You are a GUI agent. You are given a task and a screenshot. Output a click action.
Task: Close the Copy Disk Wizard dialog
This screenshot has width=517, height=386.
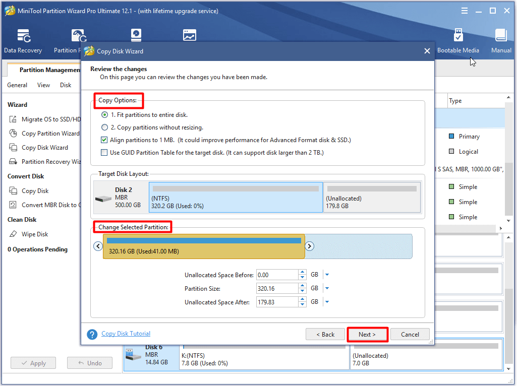(x=427, y=51)
